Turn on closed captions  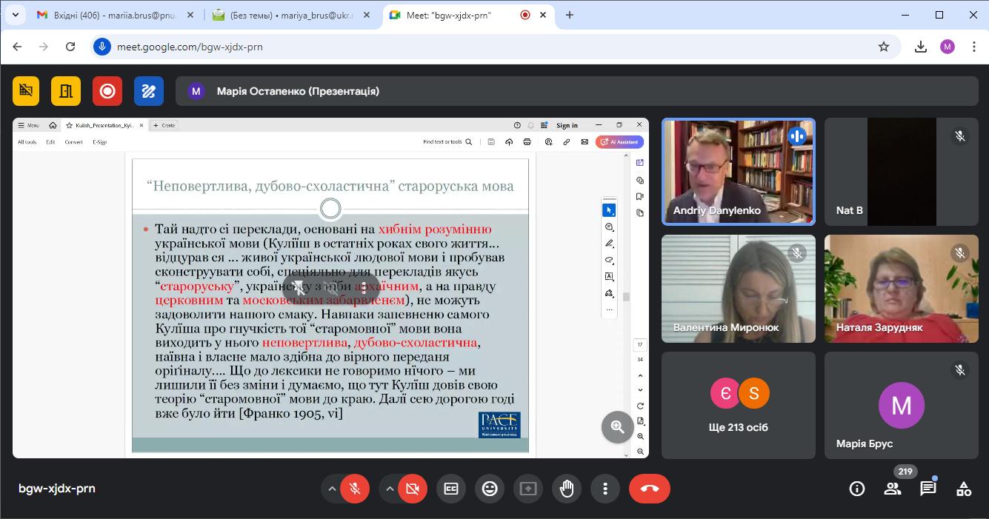450,489
